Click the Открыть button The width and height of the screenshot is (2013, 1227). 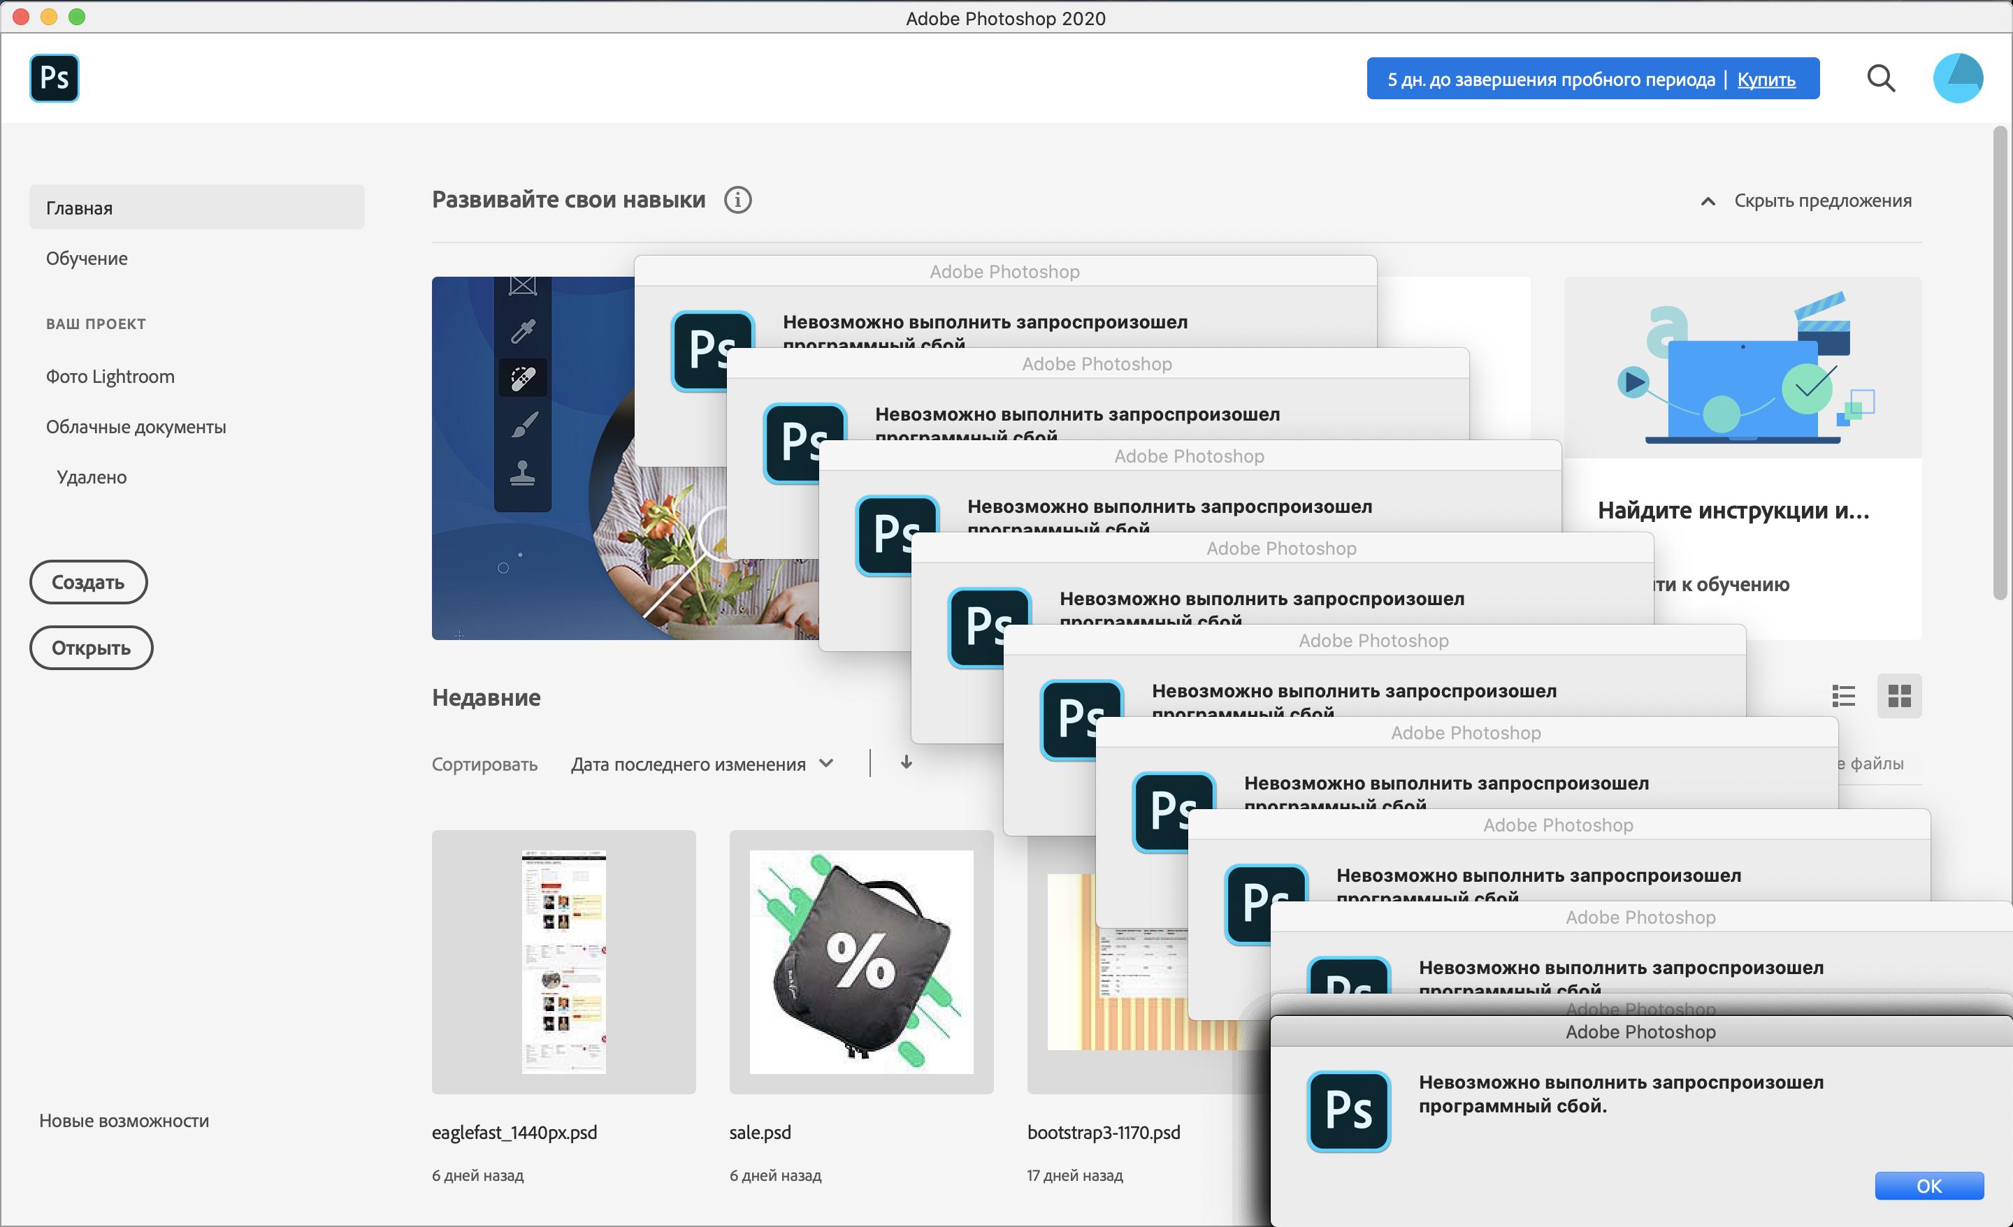point(92,648)
